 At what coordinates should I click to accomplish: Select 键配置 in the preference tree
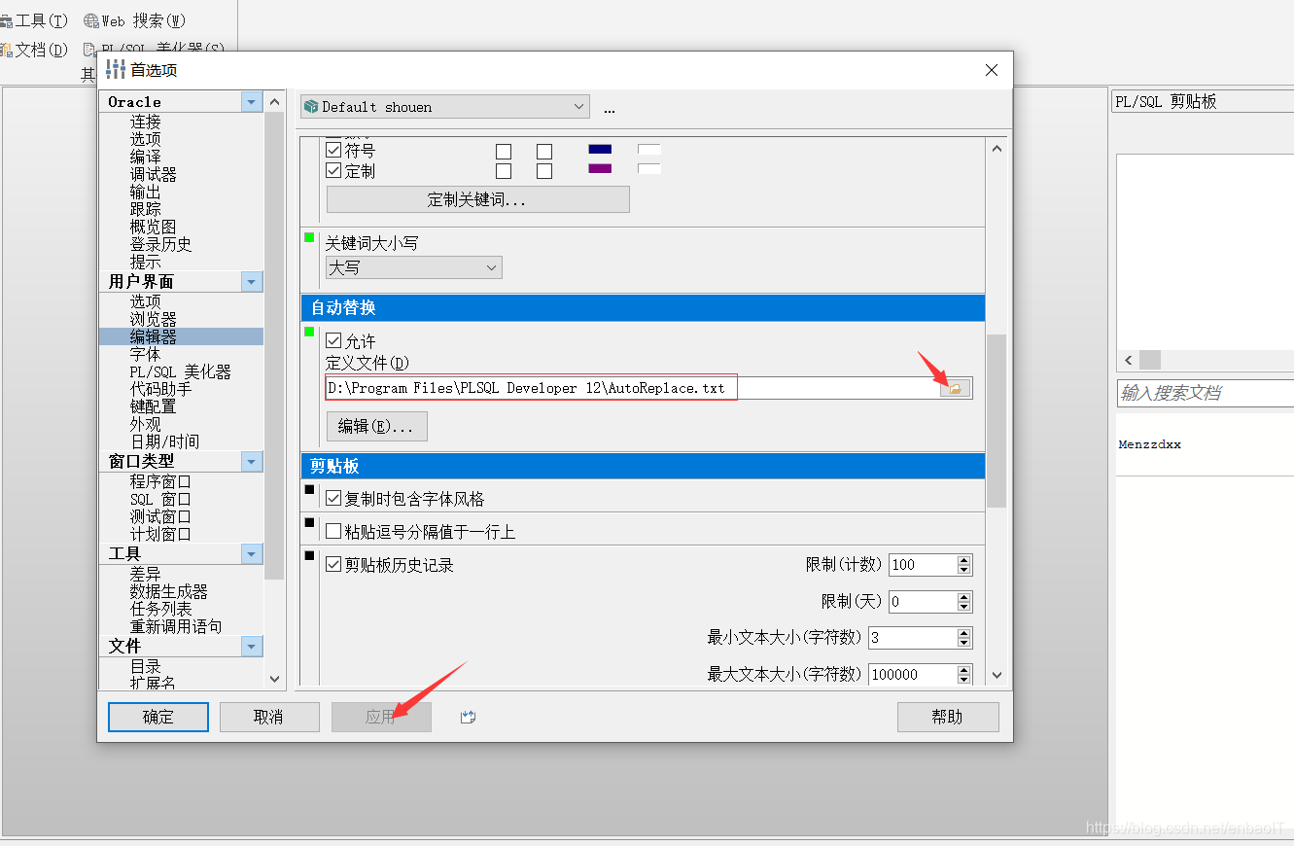(154, 406)
